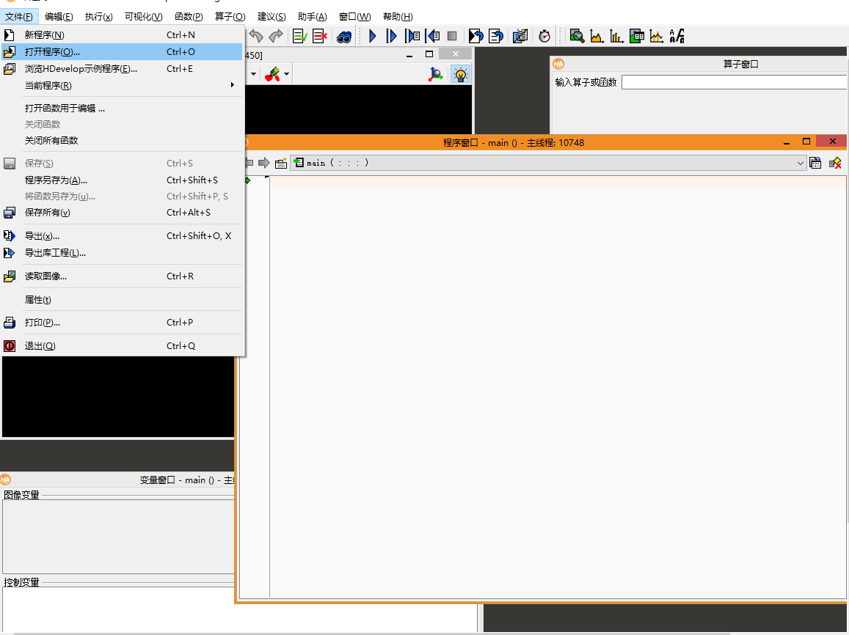
Task: Open the line profile tool
Action: coord(656,36)
